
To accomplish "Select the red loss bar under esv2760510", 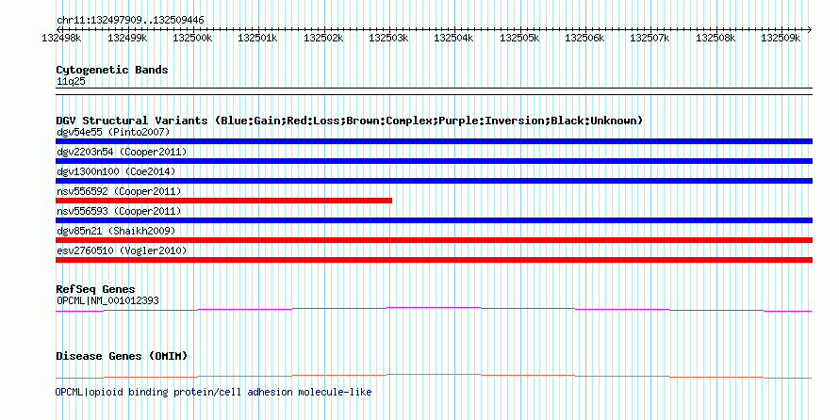I will tap(434, 260).
